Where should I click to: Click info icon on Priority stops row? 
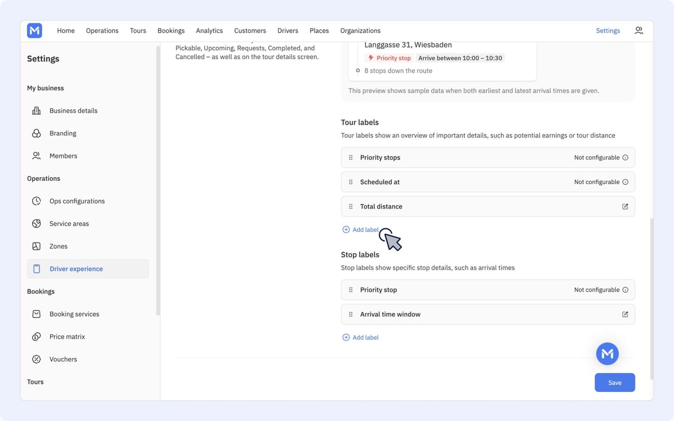click(x=625, y=157)
